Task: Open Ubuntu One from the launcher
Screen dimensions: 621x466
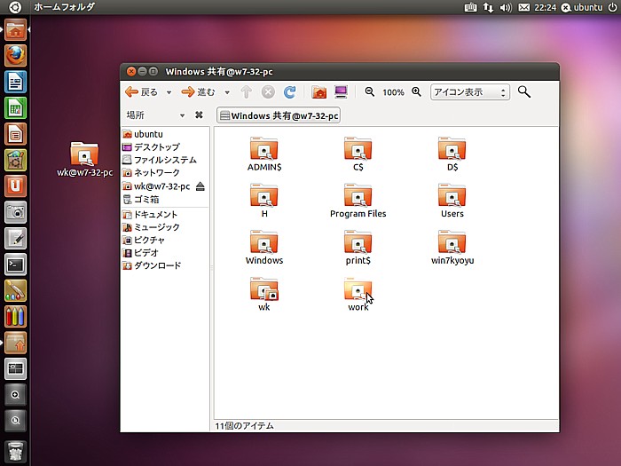Action: 15,186
